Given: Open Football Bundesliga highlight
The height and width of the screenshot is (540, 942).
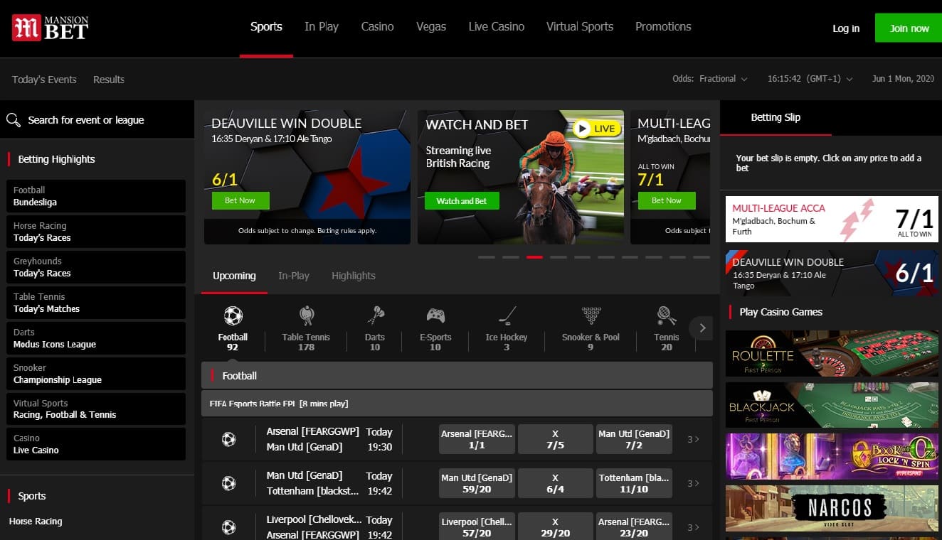Looking at the screenshot, I should (96, 196).
